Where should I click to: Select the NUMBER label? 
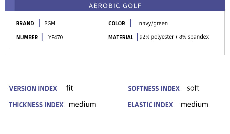coord(27,38)
